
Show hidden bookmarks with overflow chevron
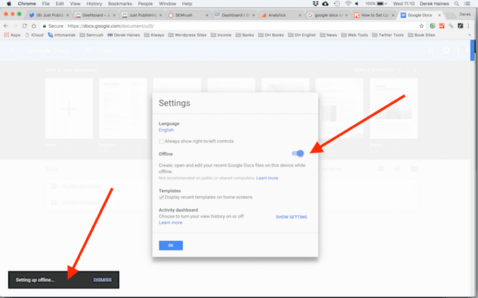[x=469, y=35]
